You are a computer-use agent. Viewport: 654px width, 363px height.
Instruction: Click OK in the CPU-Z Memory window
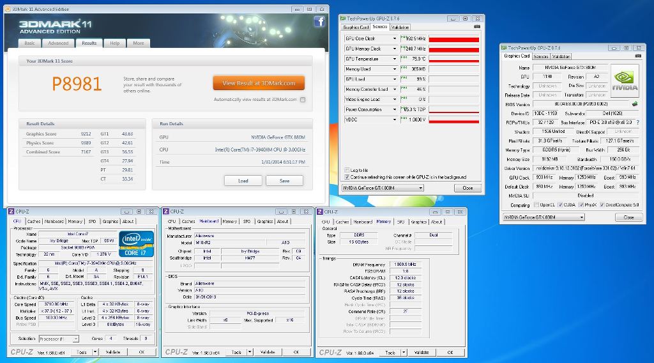click(x=450, y=353)
